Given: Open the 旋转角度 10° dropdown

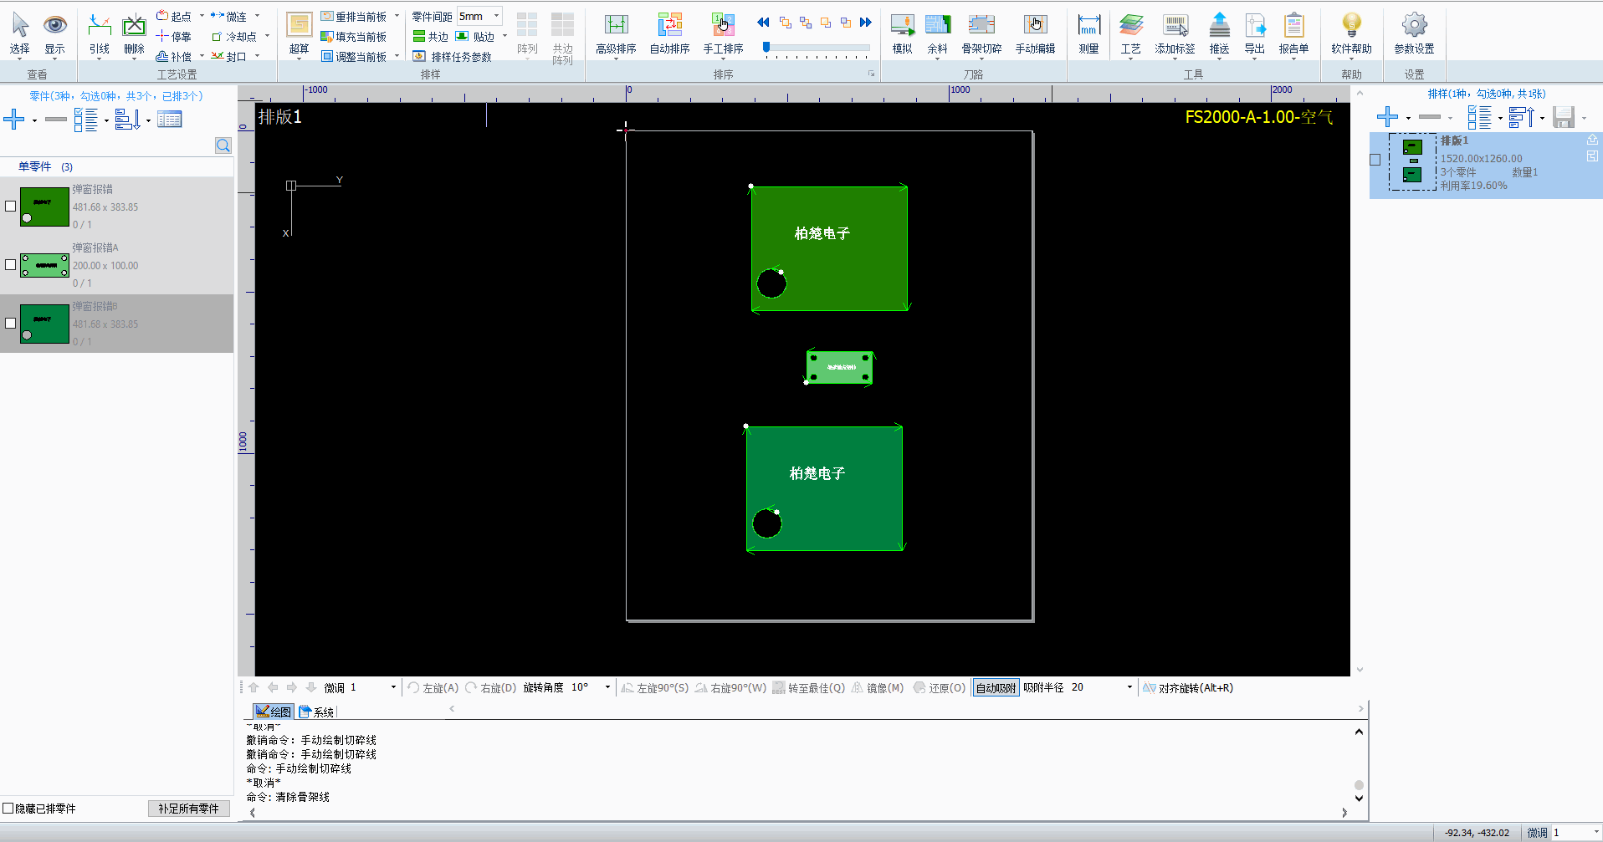Looking at the screenshot, I should pos(607,687).
